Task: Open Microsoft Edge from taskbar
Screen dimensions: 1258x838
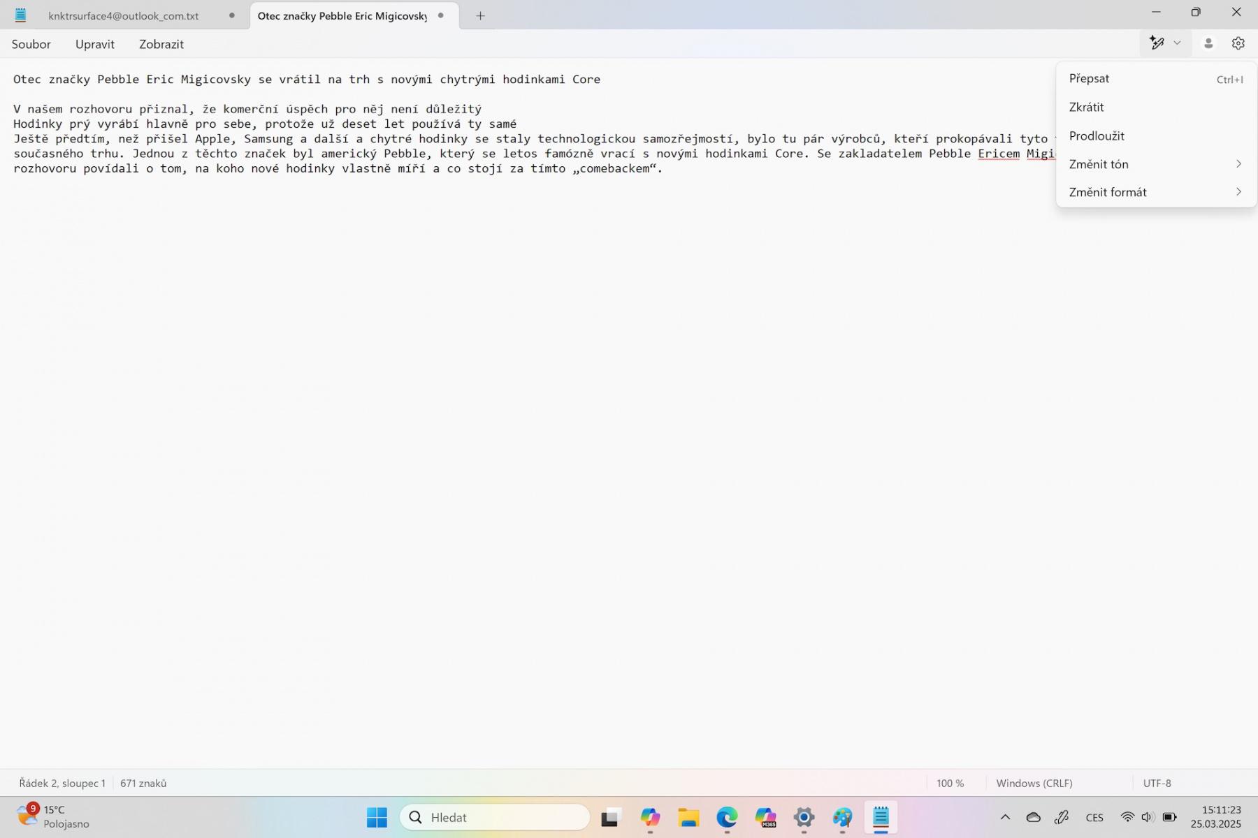Action: point(727,817)
